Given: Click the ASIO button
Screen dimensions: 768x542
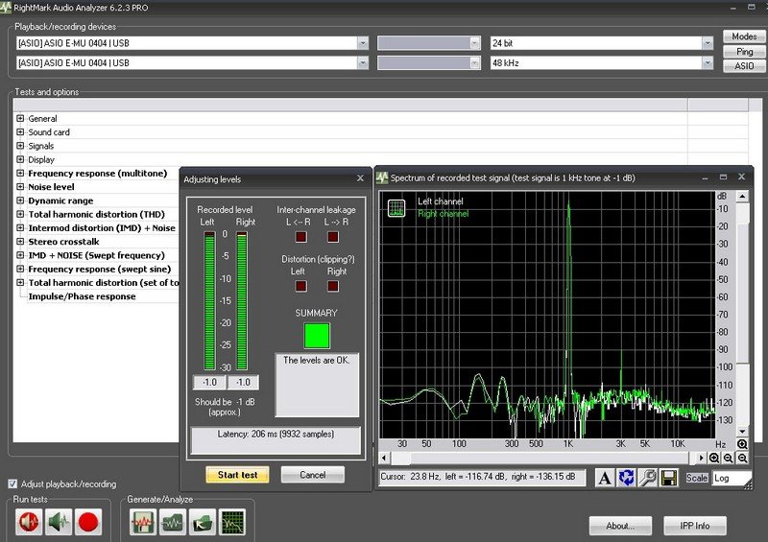Looking at the screenshot, I should (744, 66).
